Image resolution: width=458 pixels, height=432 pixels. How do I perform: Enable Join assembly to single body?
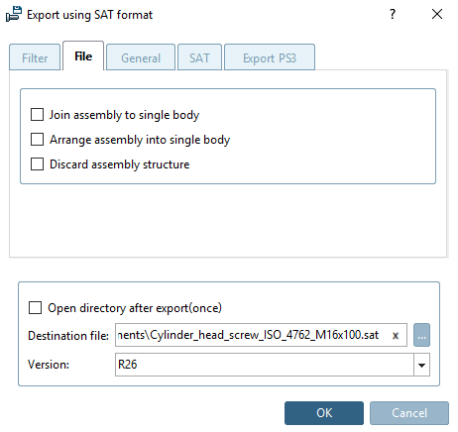[37, 115]
